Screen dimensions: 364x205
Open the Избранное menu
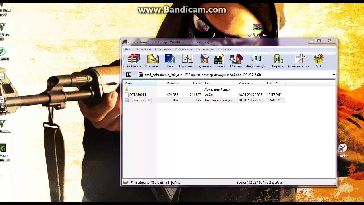click(x=183, y=49)
